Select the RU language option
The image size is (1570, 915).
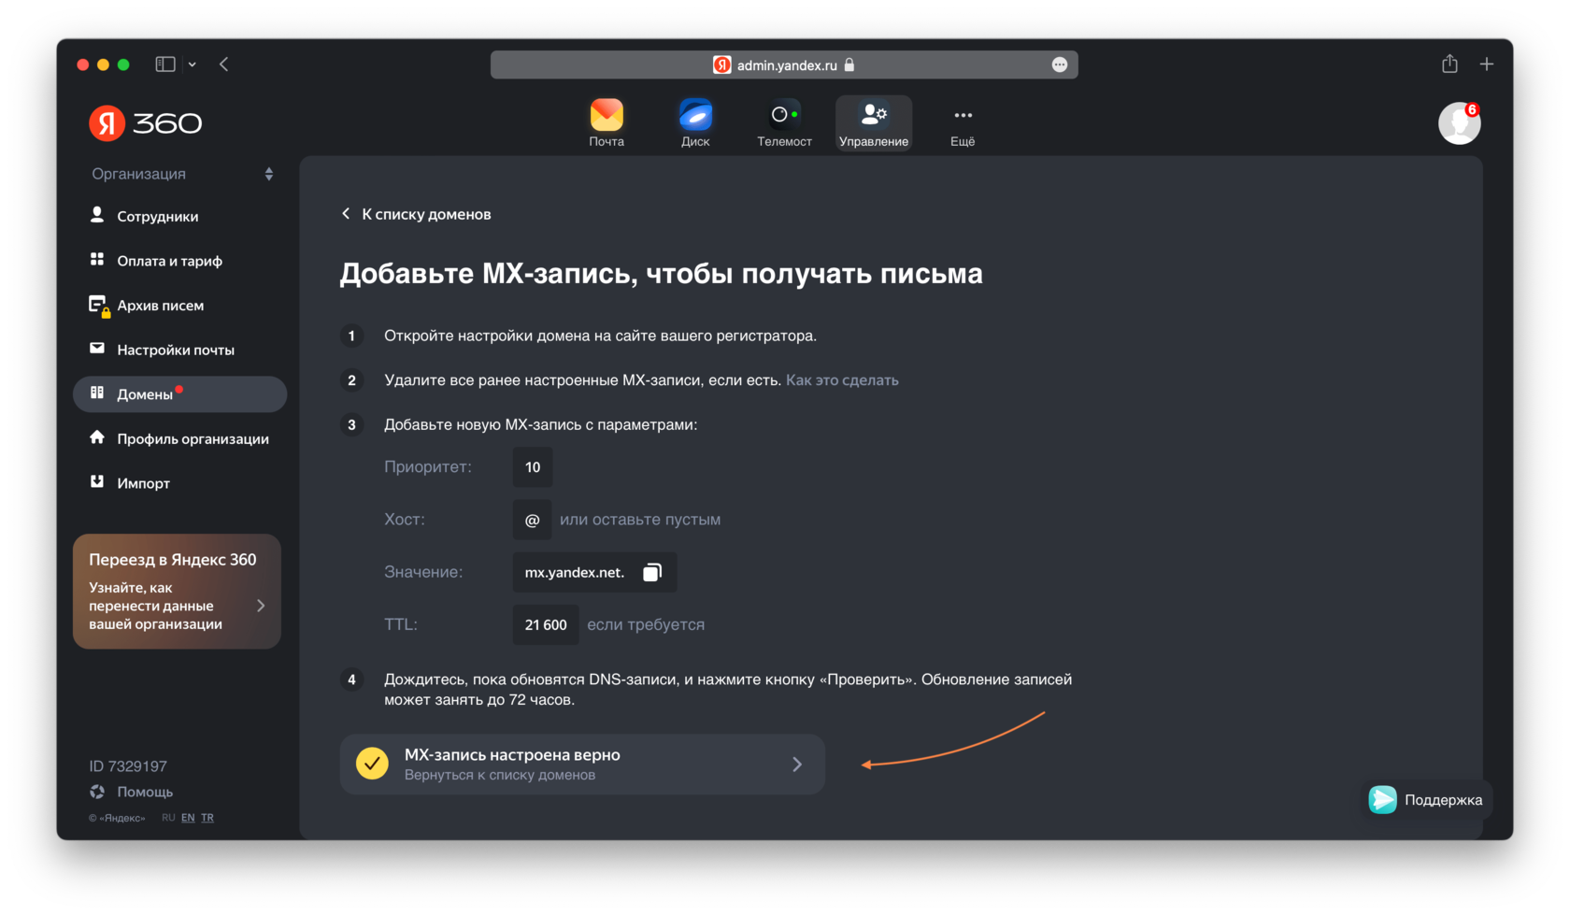(168, 818)
